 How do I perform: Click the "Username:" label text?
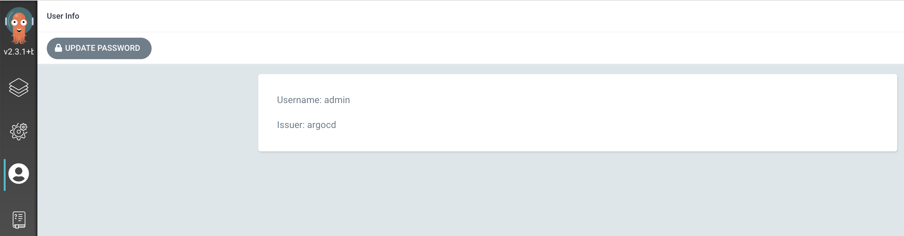coord(299,100)
